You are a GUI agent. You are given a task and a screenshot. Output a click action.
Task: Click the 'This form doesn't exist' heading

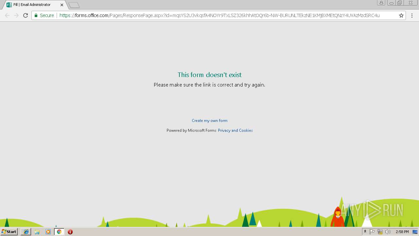(209, 75)
